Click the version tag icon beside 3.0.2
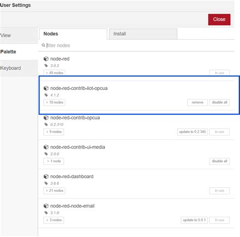This screenshot has width=240, height=237. click(x=46, y=65)
